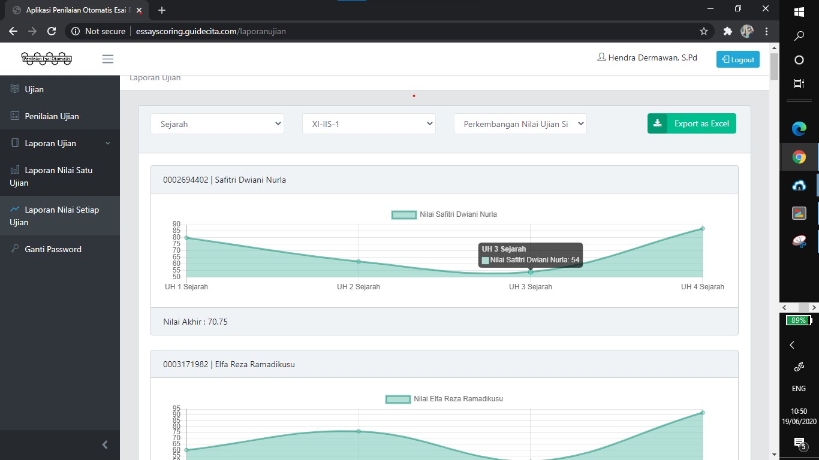The height and width of the screenshot is (460, 819).
Task: Open Penilaian Ujian menu
Action: (60, 116)
